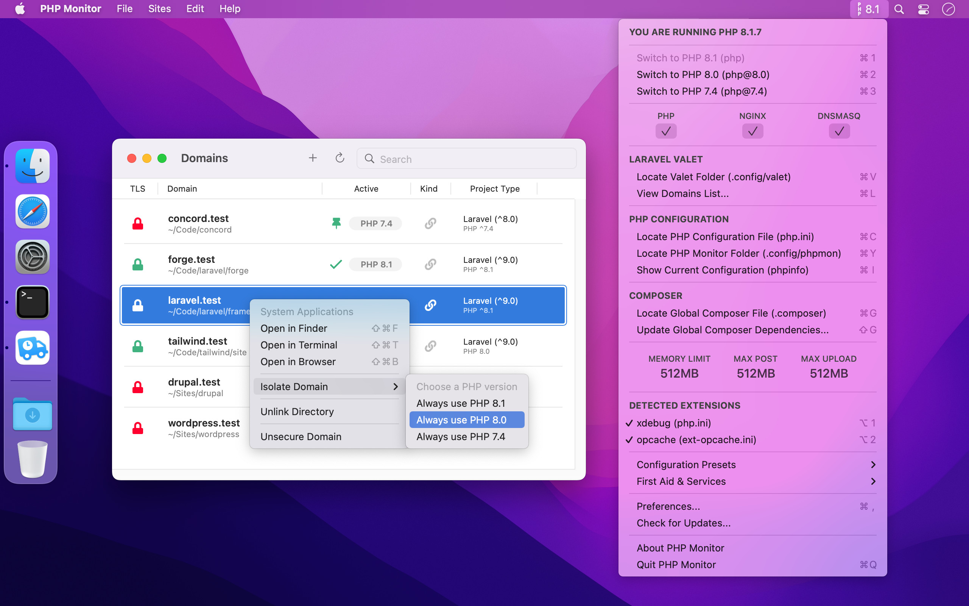The image size is (969, 606).
Task: Open Finder from the Dock
Action: 33,166
